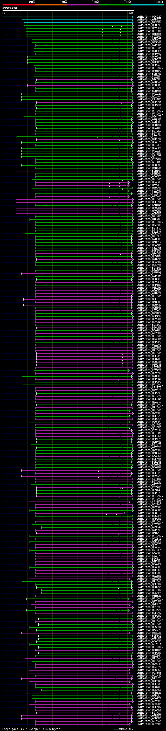
Task: Open hit UniRef100_A2YOR8
Action: pos(149,701)
